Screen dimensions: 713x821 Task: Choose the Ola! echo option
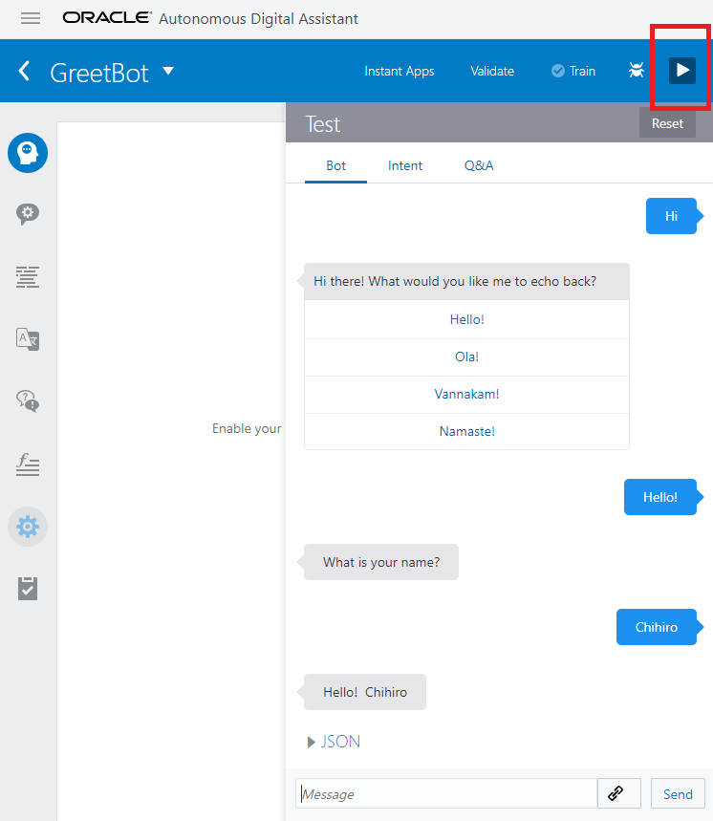point(466,357)
